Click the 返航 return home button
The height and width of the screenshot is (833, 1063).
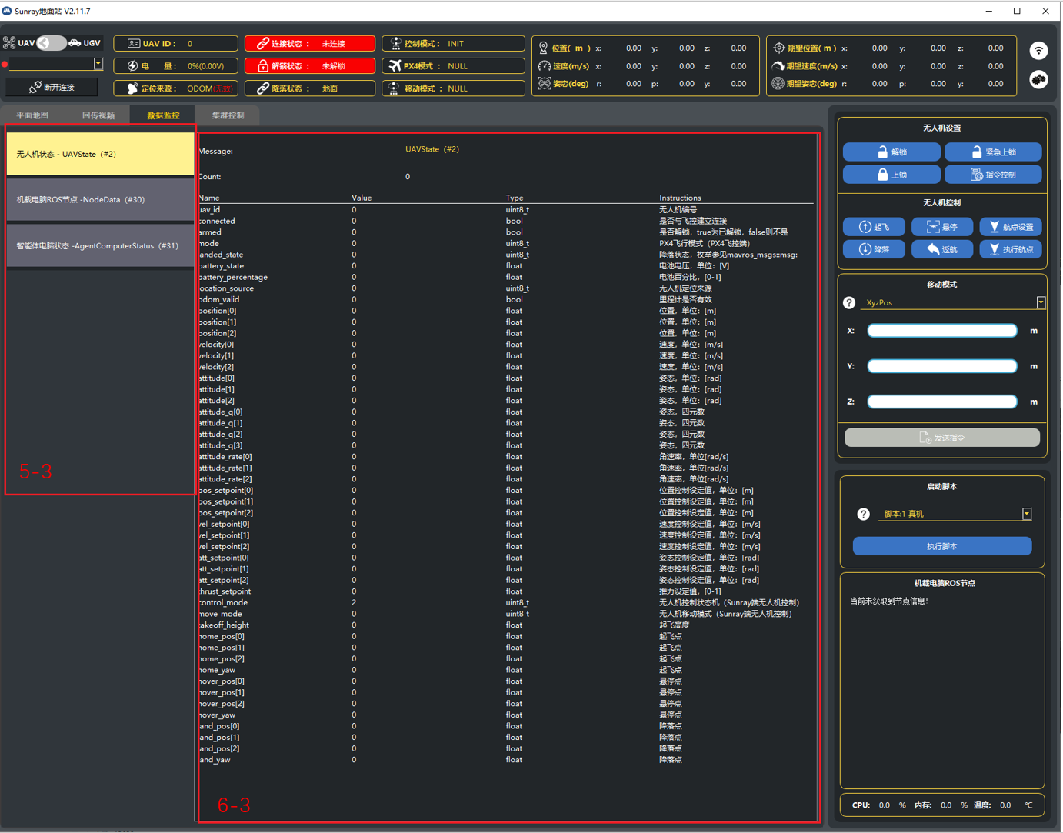[x=942, y=249]
